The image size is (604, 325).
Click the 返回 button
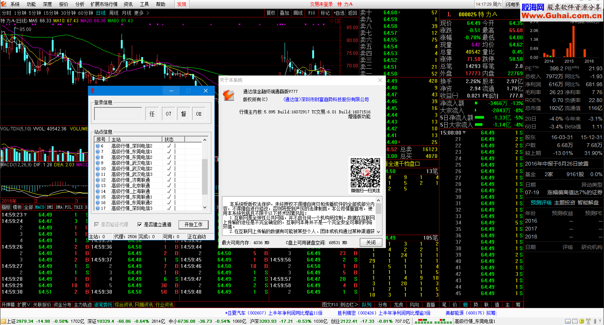(352, 13)
